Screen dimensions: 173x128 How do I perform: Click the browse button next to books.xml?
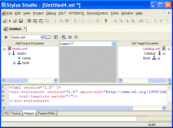pyautogui.click(x=48, y=37)
